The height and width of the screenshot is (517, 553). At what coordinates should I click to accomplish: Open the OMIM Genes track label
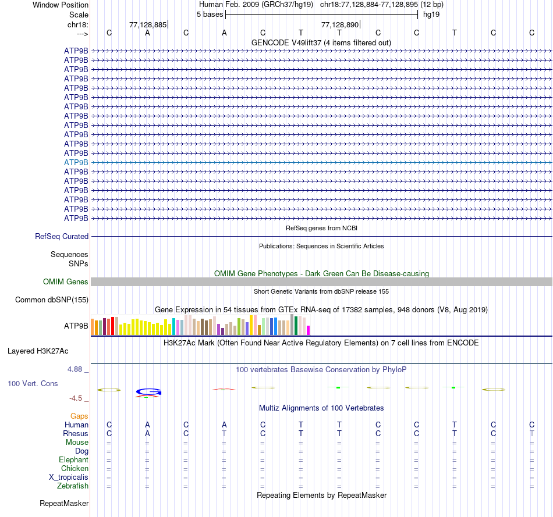point(65,281)
